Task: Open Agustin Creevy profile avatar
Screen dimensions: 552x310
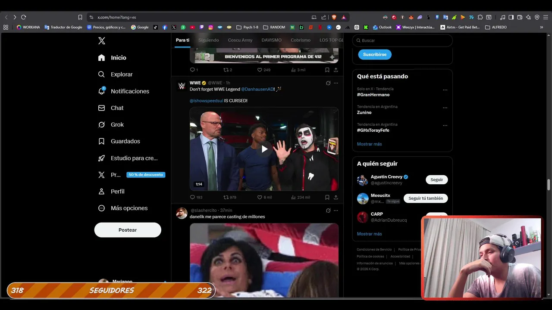Action: (363, 180)
